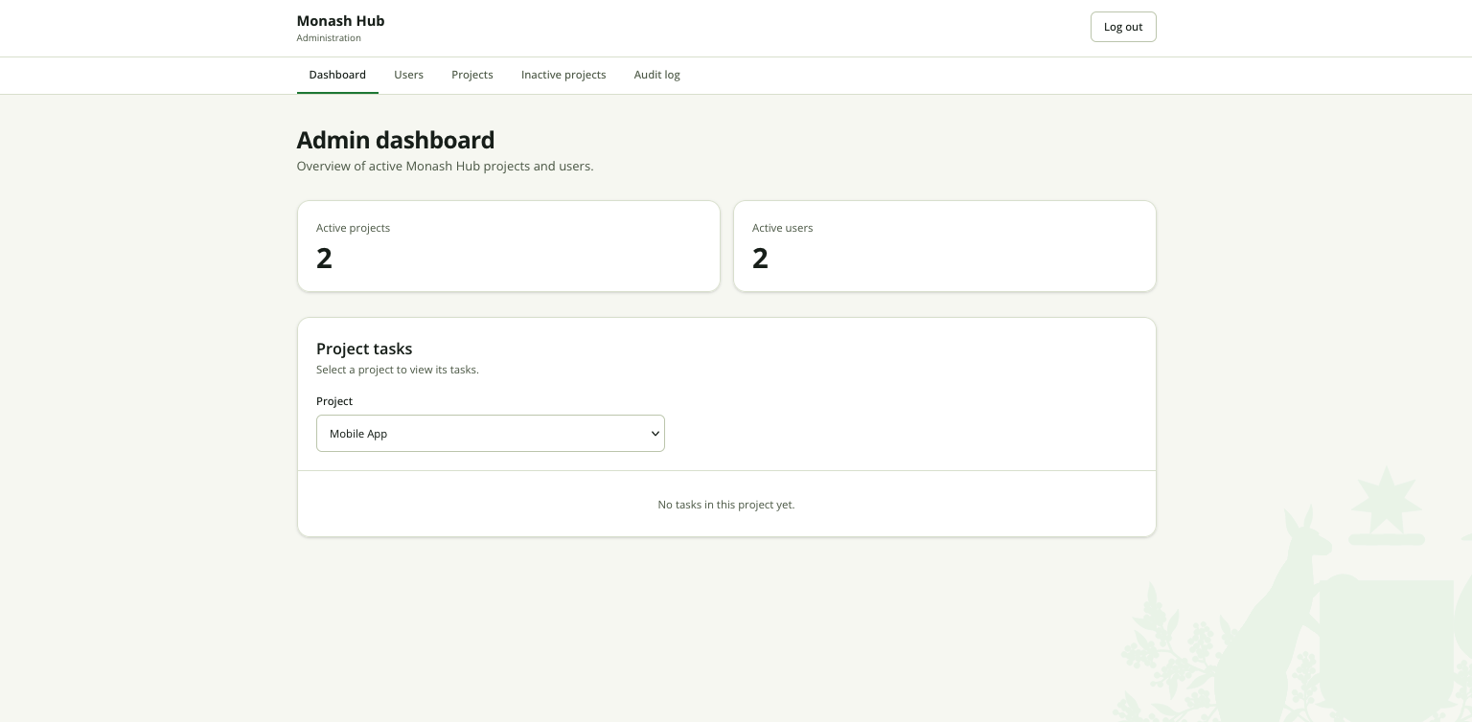Viewport: 1472px width, 722px height.
Task: Click the Project field label
Action: tap(334, 401)
